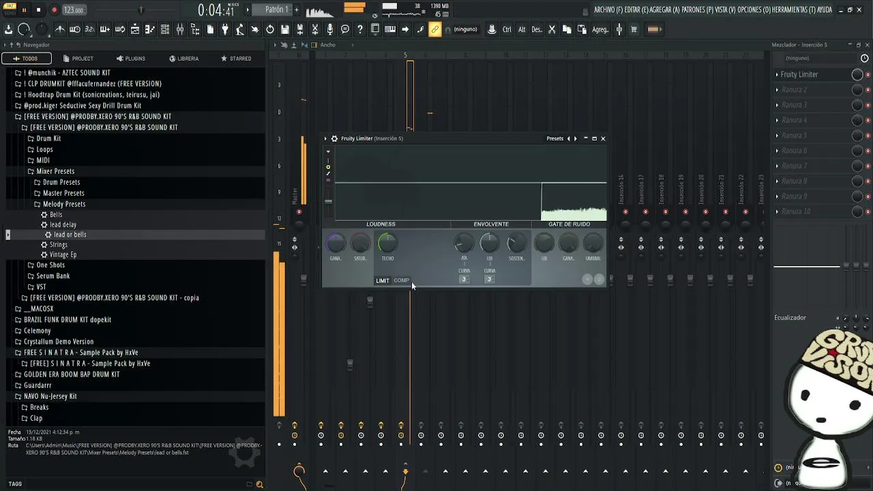This screenshot has height=491, width=873.
Task: Save the project with the floppy icon
Action: pyautogui.click(x=285, y=29)
